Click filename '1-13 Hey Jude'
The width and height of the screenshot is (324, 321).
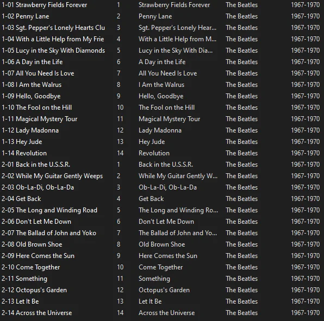[22, 142]
